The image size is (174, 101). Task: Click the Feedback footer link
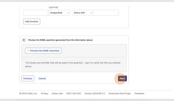[x=139, y=93]
